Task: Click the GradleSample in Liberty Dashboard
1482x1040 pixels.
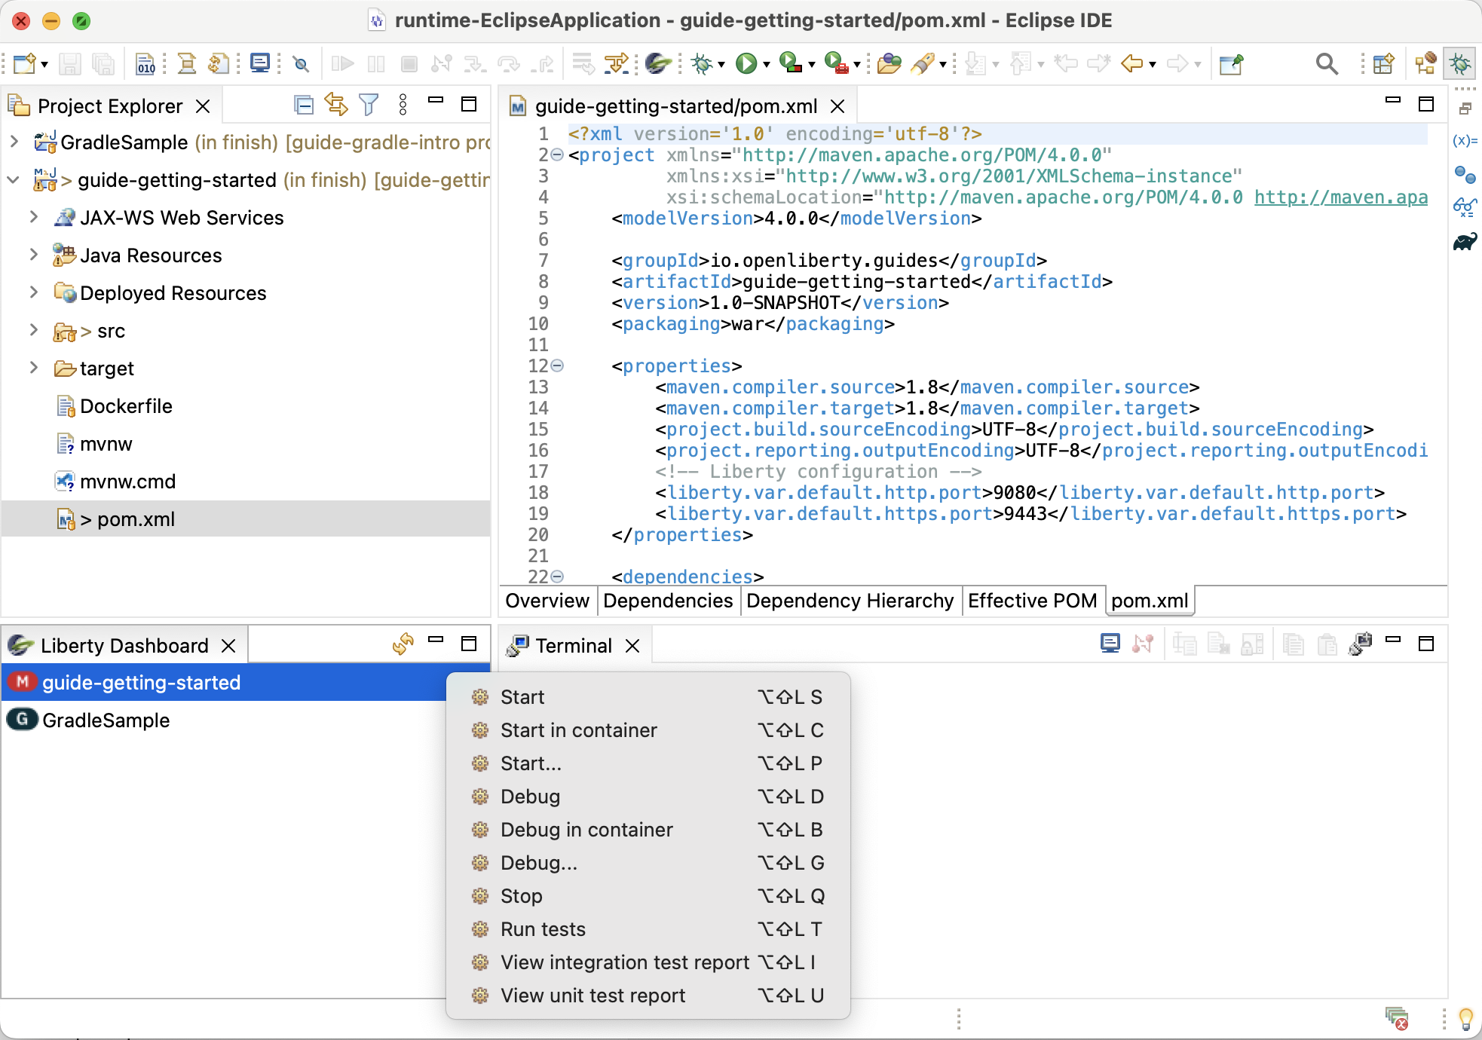Action: 106,719
